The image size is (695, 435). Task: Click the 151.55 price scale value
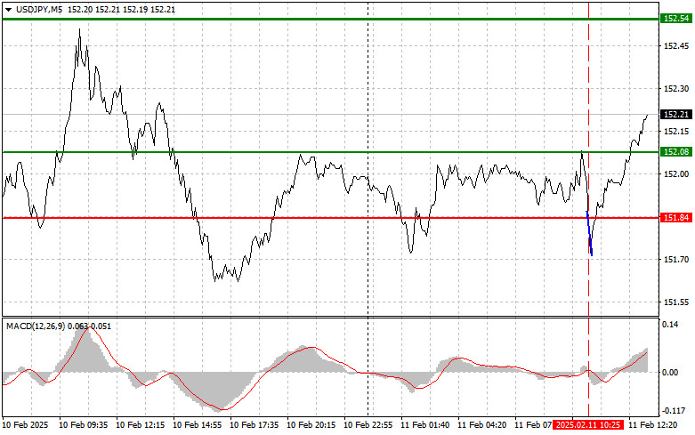tap(676, 302)
